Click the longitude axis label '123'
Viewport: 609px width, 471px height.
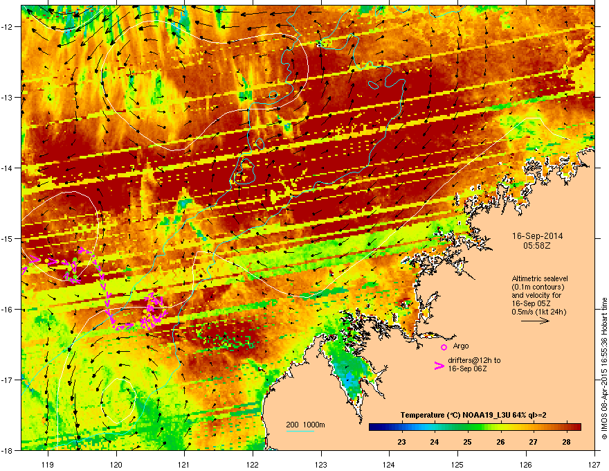tap(321, 464)
